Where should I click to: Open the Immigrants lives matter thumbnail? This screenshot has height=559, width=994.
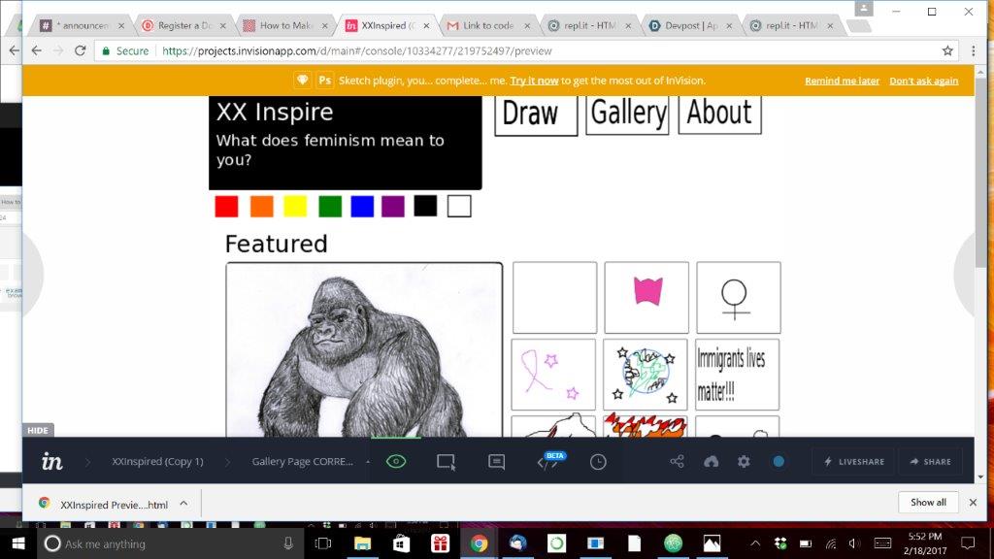click(738, 375)
